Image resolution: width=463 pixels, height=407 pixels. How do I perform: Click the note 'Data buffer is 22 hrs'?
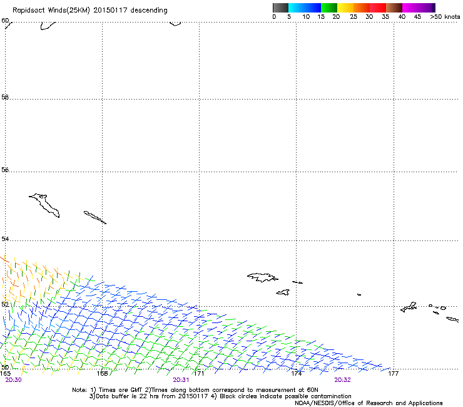click(x=128, y=396)
